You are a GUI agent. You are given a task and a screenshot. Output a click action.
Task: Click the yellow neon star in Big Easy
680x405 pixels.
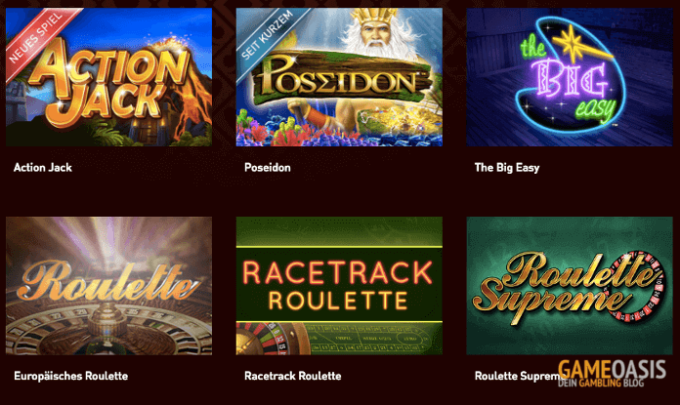tap(574, 45)
